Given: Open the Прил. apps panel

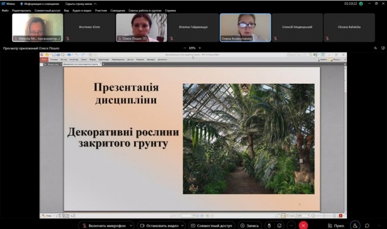Looking at the screenshot, I should [336, 225].
